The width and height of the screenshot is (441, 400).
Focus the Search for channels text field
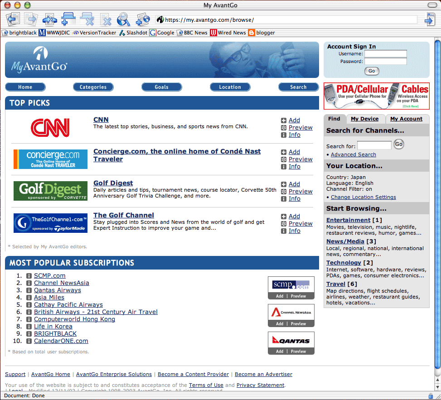374,145
